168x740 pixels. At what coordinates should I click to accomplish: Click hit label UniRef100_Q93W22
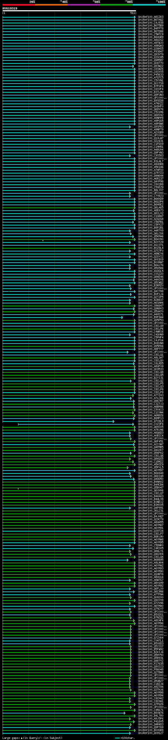point(151,66)
